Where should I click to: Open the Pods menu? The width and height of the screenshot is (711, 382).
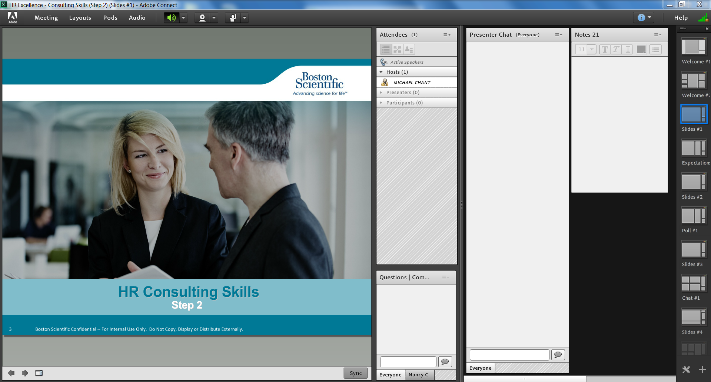(110, 17)
